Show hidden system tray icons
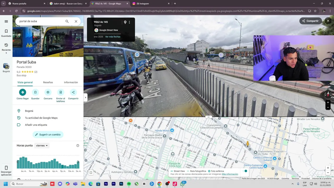 (x=293, y=184)
